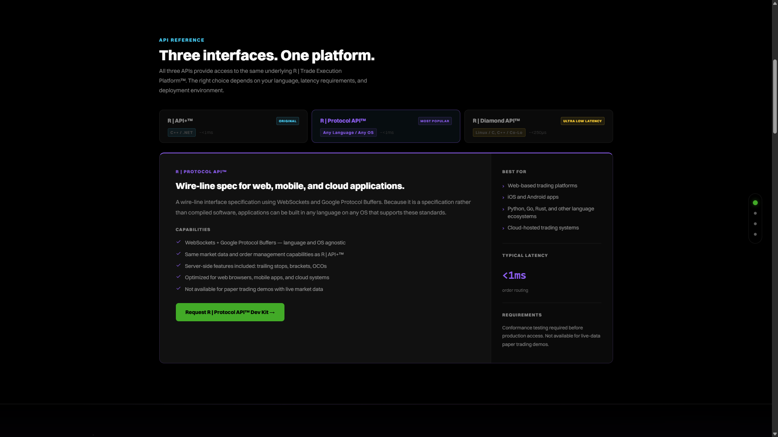778x437 pixels.
Task: Click 'Python, Go, Rust, and other language ecosystems'
Action: point(551,212)
